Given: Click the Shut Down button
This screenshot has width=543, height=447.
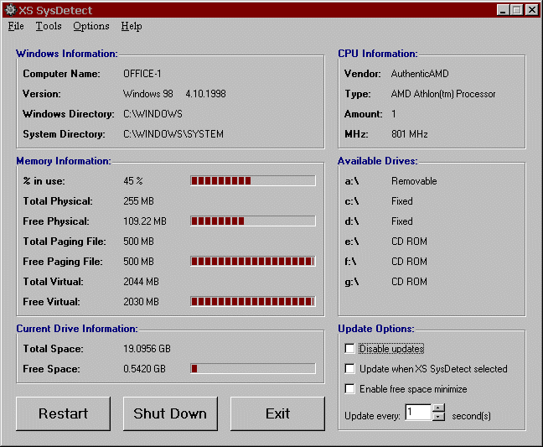Looking at the screenshot, I should (170, 413).
